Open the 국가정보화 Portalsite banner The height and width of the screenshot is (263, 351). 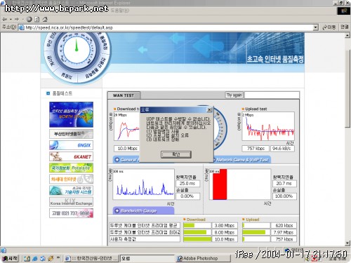click(71, 168)
